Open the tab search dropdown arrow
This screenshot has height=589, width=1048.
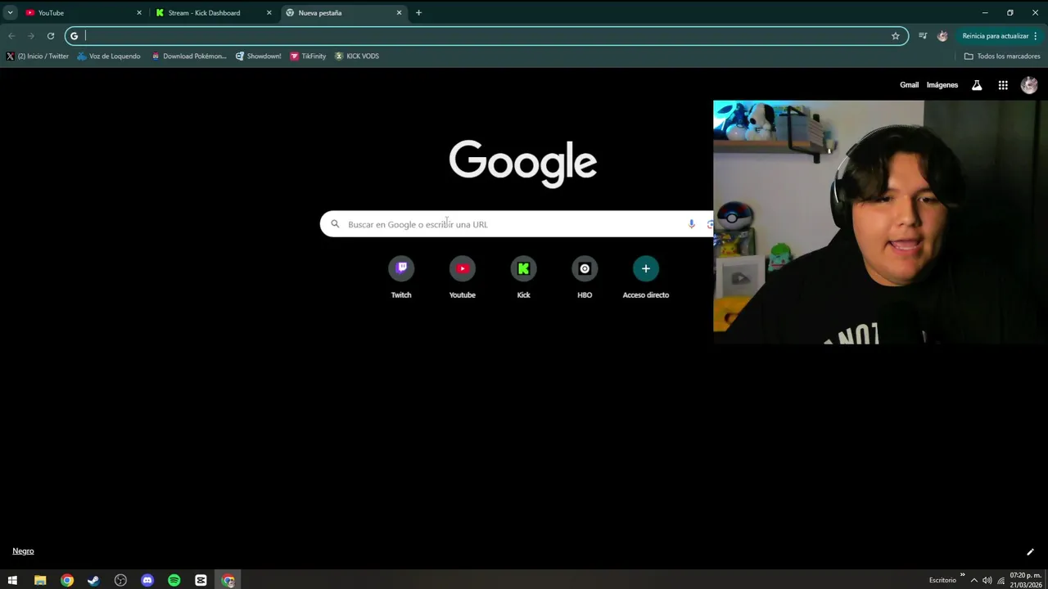point(11,13)
